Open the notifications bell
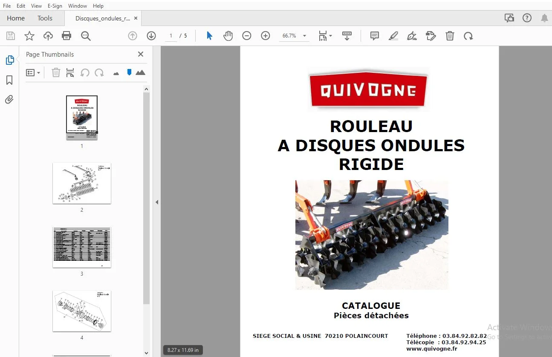The width and height of the screenshot is (552, 357). (x=545, y=18)
